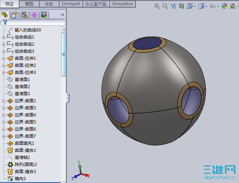Click the 镜向3 mirror feature icon
The height and width of the screenshot is (183, 239).
[x=10, y=179]
